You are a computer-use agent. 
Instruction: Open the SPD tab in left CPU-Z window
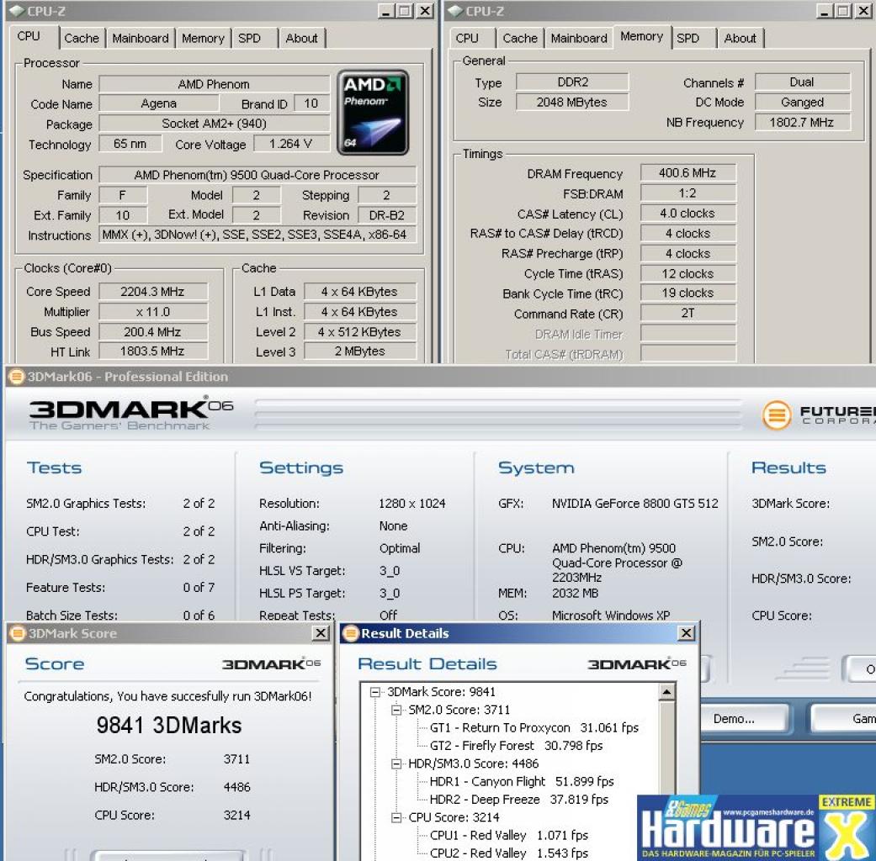tap(250, 39)
